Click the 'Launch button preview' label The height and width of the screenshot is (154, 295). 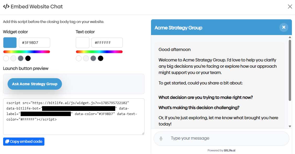(x=26, y=68)
